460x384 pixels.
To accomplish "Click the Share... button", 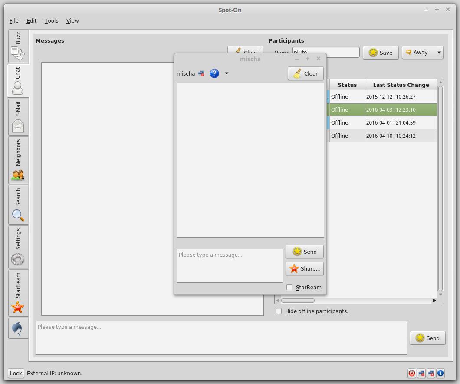I will coord(305,268).
